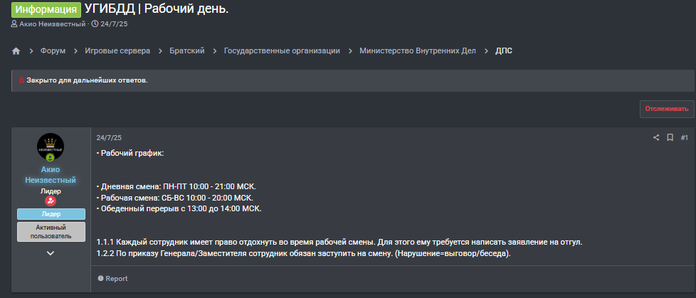Expand user info with the down chevron

[51, 253]
